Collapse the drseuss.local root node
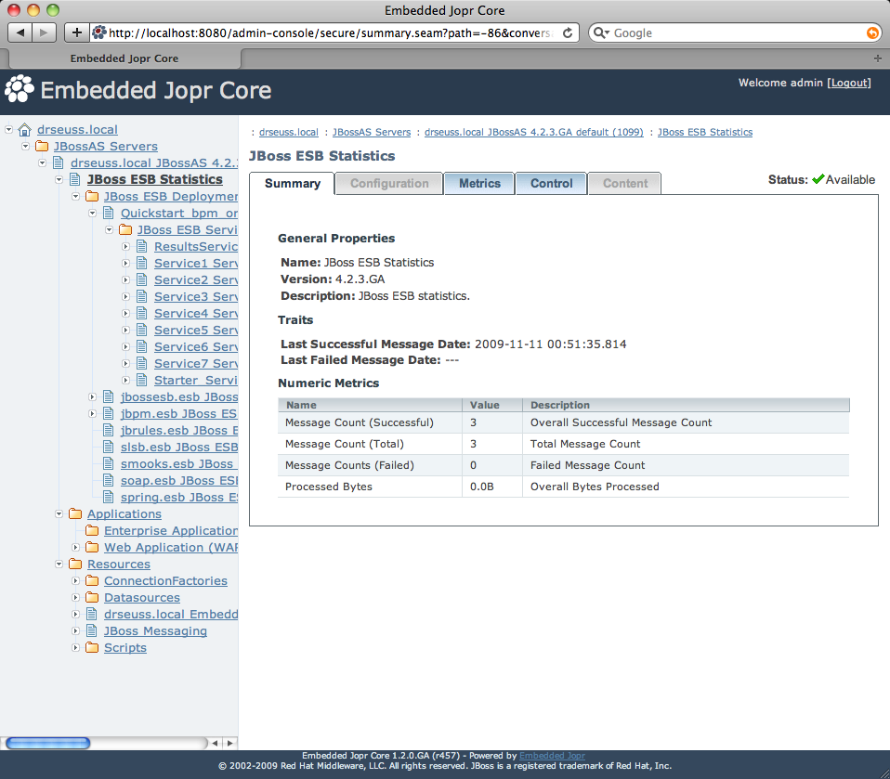 pos(9,130)
